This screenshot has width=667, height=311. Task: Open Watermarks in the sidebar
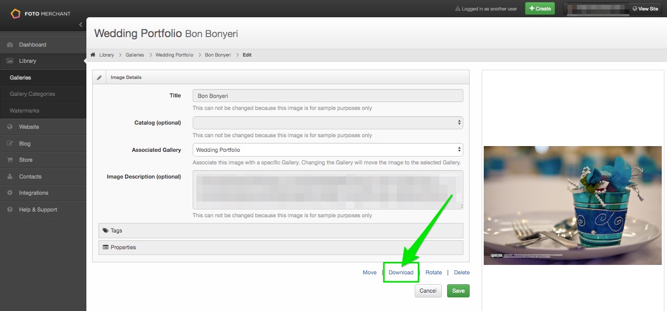point(43,110)
